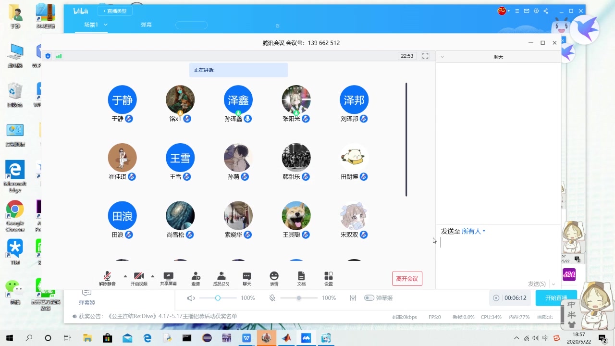Click the 22:53 meeting timer
615x346 pixels.
pyautogui.click(x=407, y=56)
